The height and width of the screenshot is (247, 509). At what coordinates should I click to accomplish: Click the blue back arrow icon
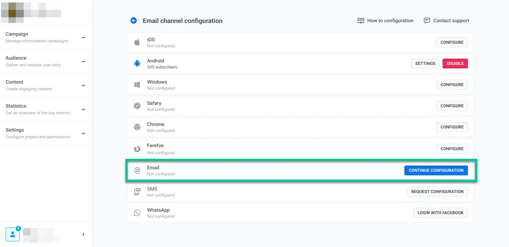click(134, 21)
